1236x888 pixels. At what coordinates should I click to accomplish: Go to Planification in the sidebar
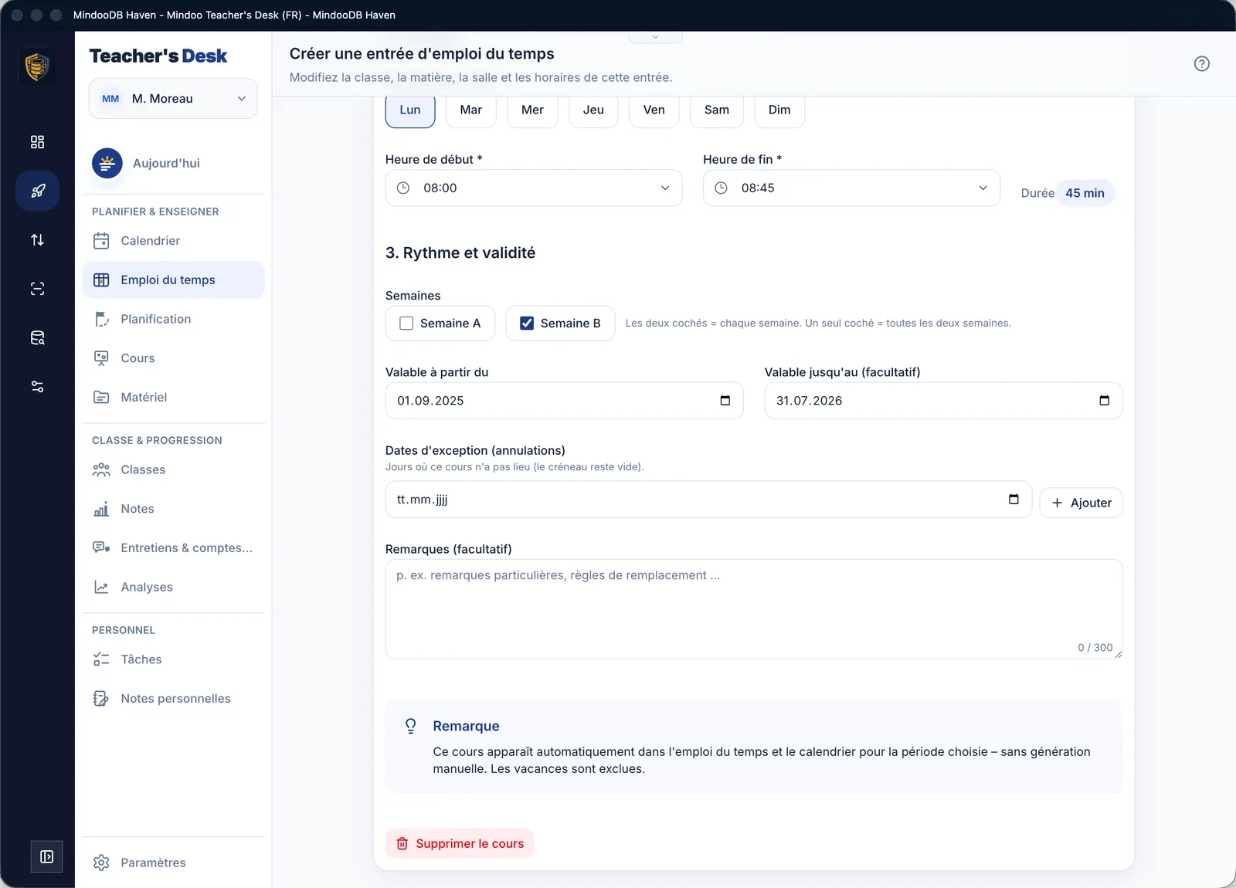click(x=173, y=319)
